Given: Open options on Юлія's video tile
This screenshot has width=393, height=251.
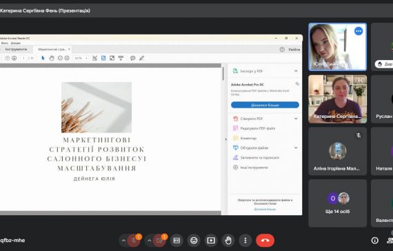Looking at the screenshot, I should (359, 31).
